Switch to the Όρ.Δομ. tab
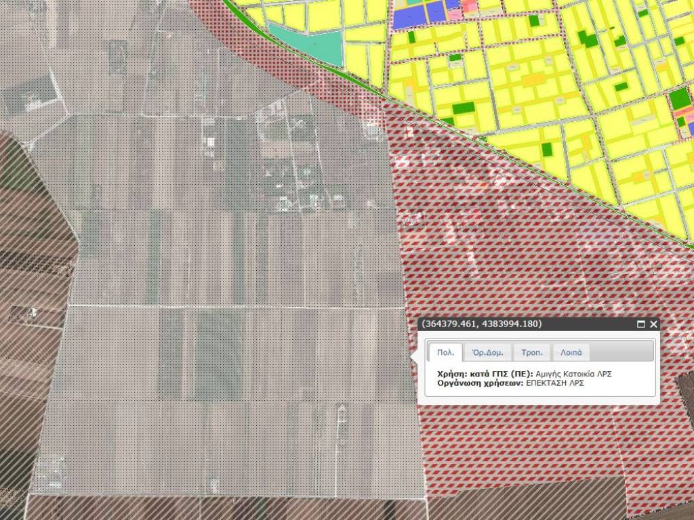This screenshot has height=520, width=694. point(487,353)
